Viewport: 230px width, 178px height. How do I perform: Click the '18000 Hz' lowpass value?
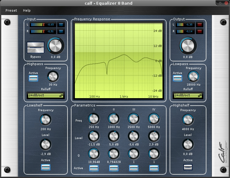click(194, 85)
